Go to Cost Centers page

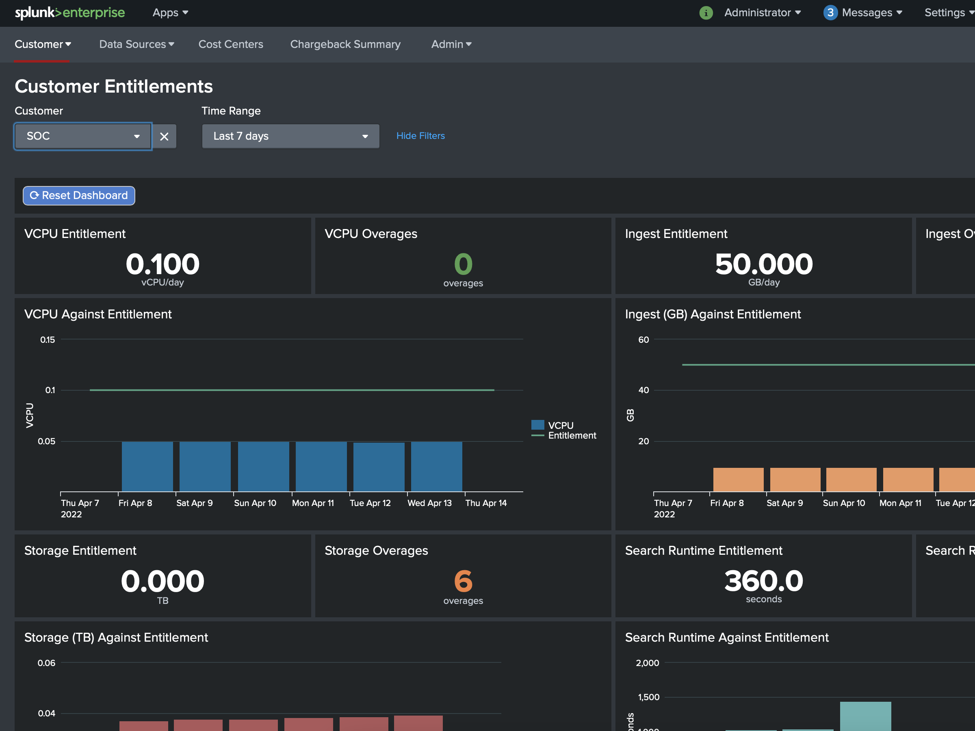[230, 44]
